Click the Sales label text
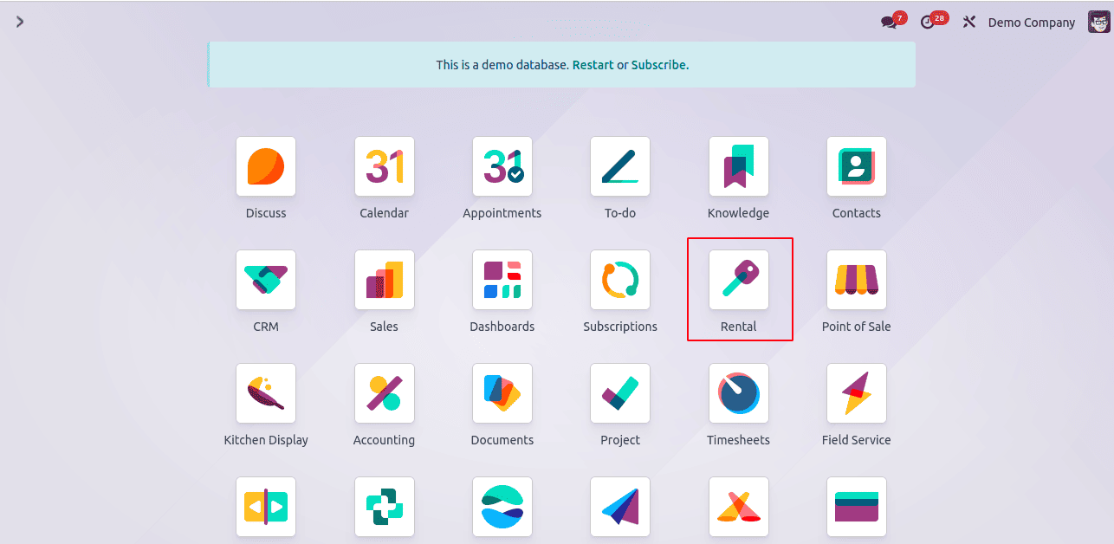Image resolution: width=1114 pixels, height=544 pixels. (384, 327)
